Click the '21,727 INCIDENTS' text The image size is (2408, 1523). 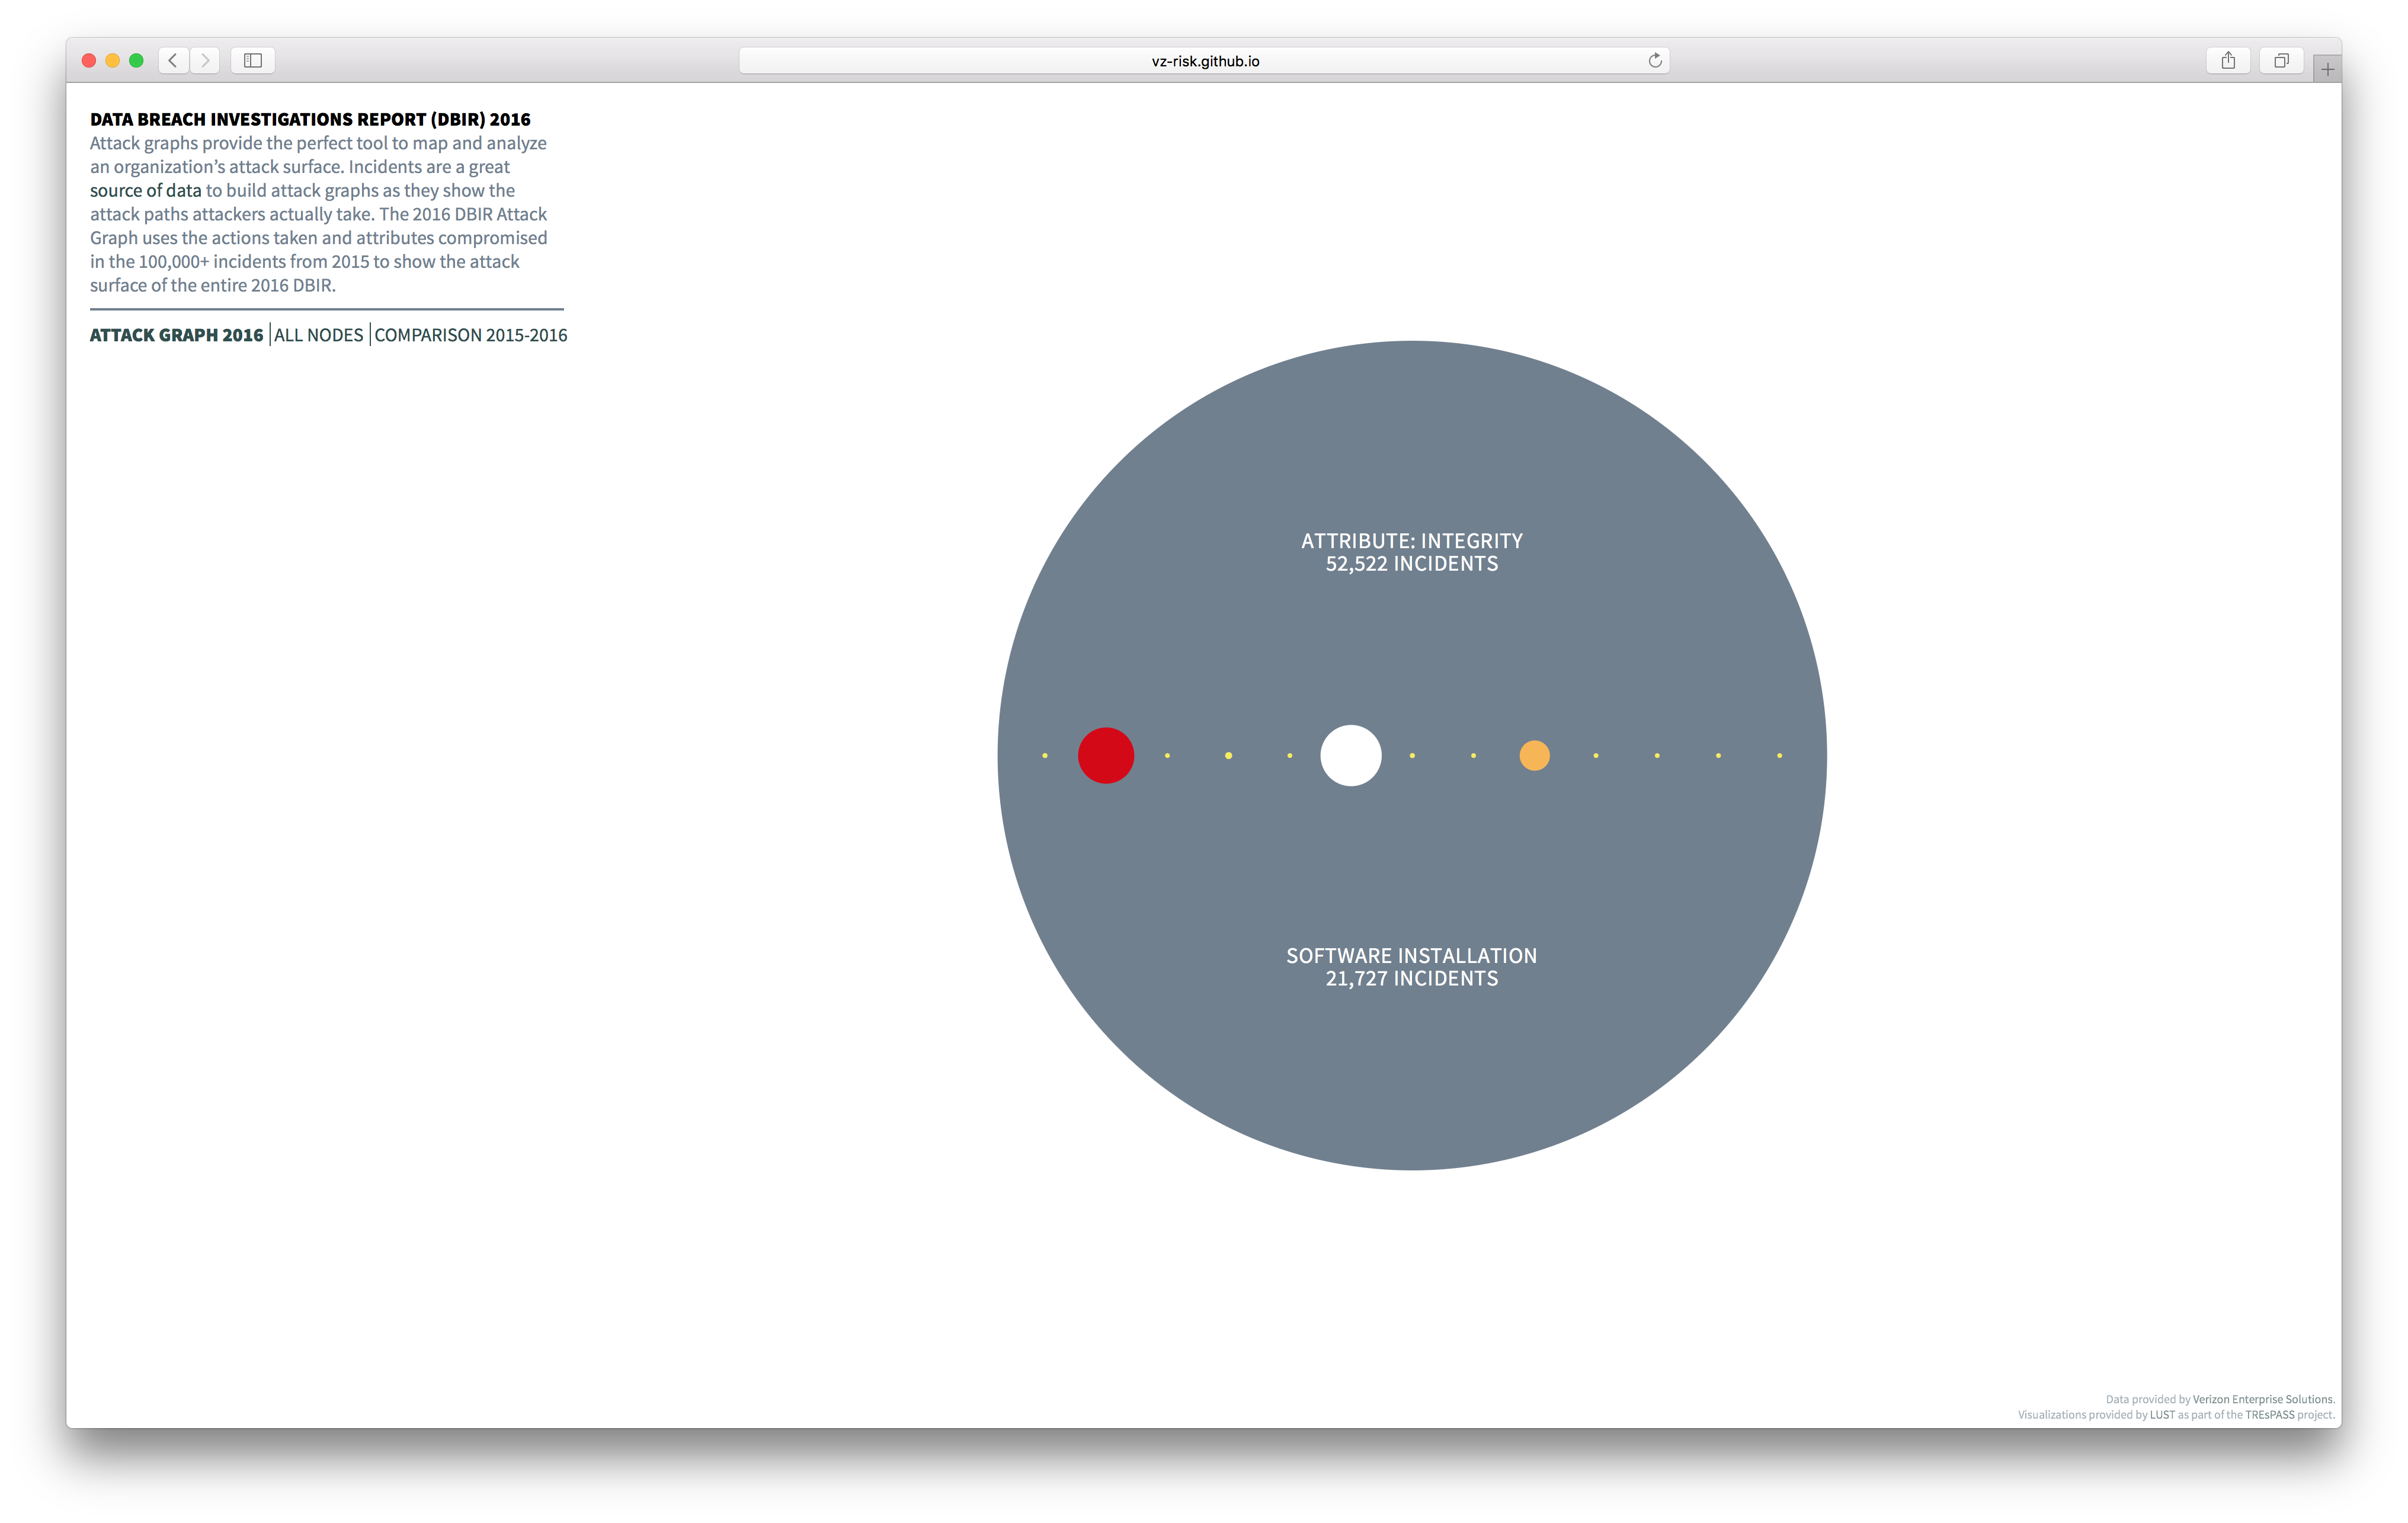[1412, 979]
